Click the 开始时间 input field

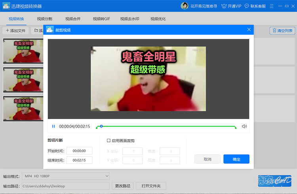(x=79, y=151)
